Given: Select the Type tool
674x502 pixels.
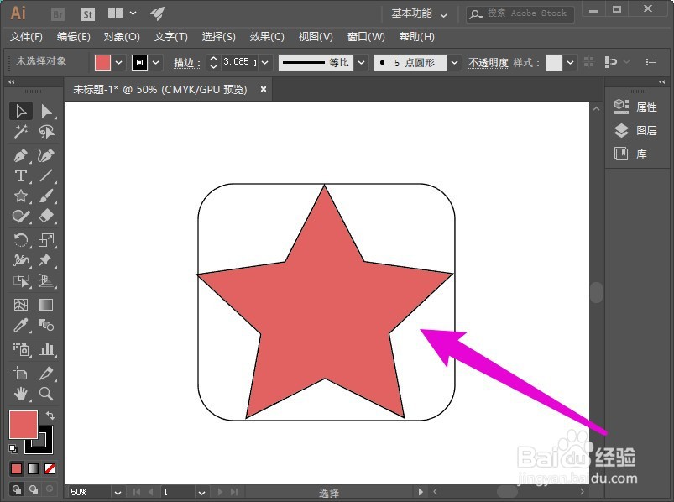Looking at the screenshot, I should [x=21, y=175].
